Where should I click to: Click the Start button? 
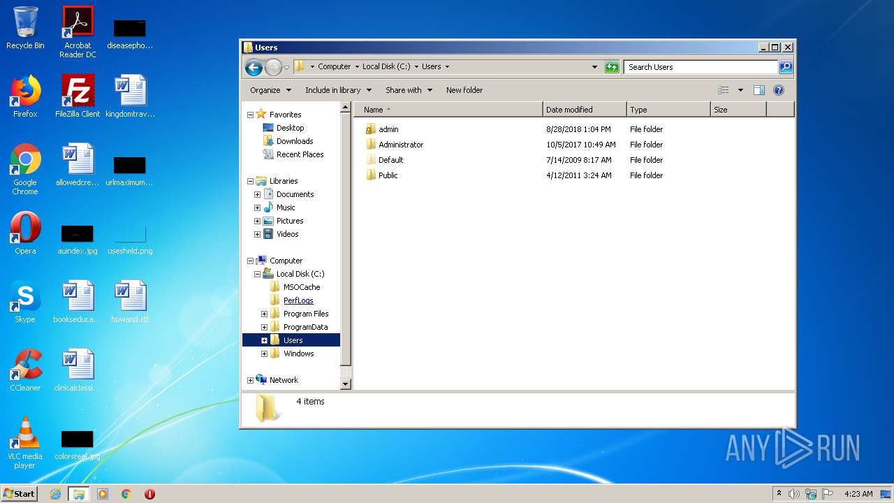coord(19,493)
